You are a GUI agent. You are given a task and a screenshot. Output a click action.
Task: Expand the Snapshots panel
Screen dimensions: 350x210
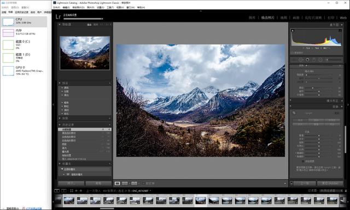click(x=60, y=118)
